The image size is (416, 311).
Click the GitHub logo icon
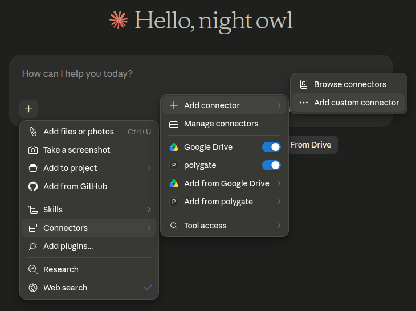click(x=33, y=186)
